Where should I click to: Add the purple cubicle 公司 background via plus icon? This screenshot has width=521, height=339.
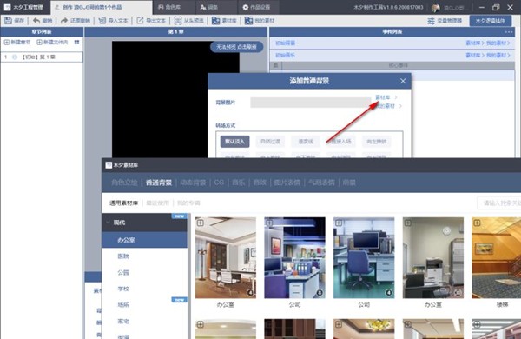click(269, 223)
